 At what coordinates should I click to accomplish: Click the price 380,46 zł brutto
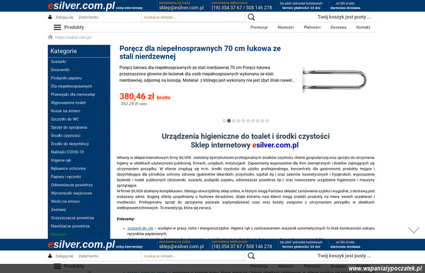coord(145,96)
